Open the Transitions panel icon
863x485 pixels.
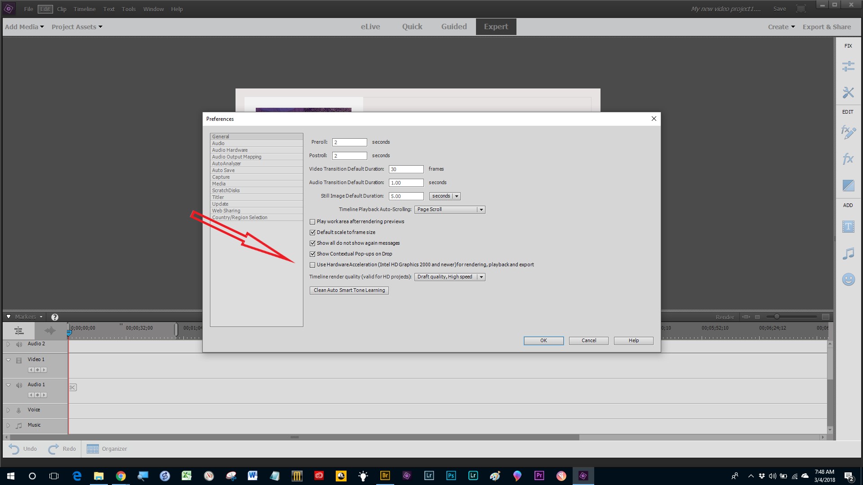click(x=848, y=185)
